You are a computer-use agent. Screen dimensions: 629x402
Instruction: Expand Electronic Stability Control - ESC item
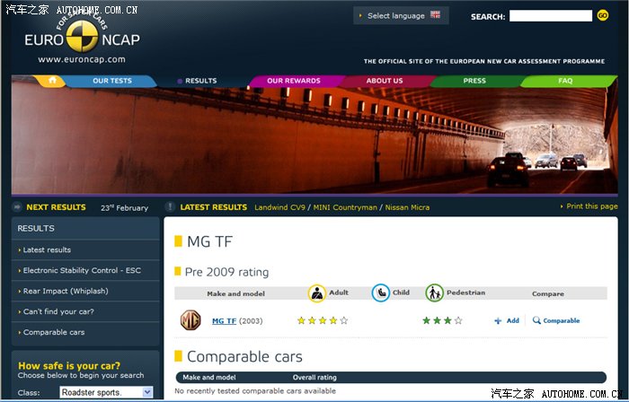coord(82,270)
